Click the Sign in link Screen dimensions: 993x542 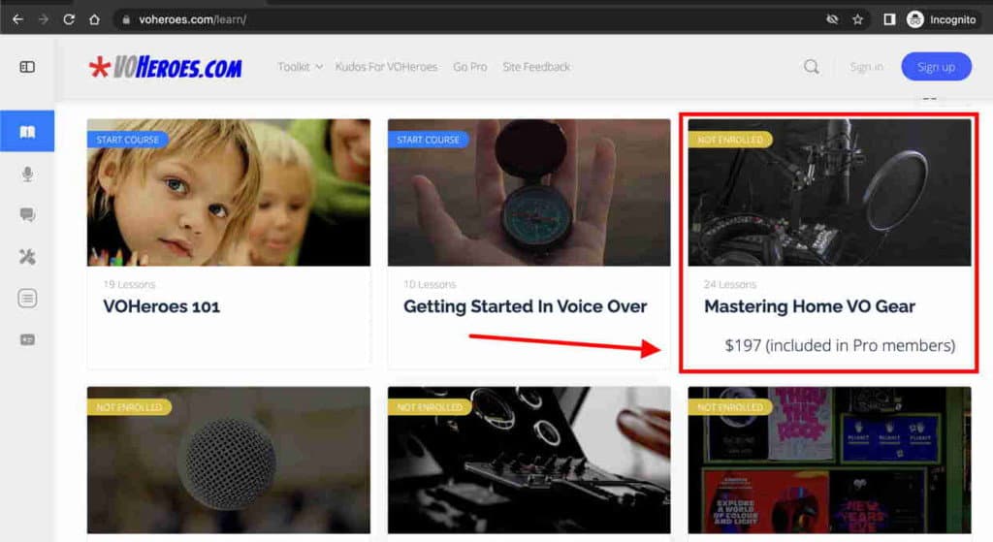(x=866, y=67)
